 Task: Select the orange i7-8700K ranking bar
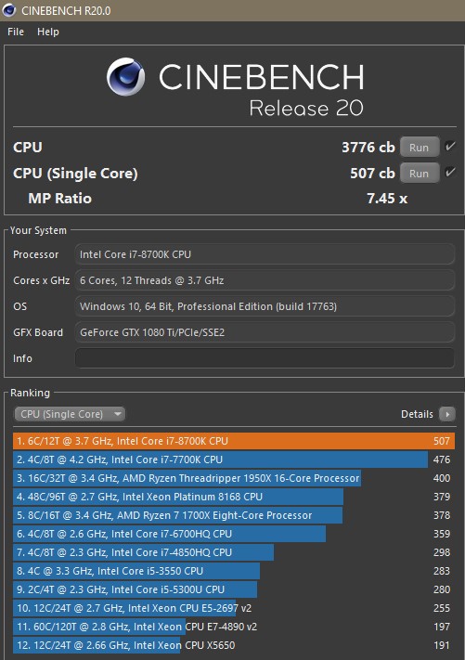(x=234, y=441)
